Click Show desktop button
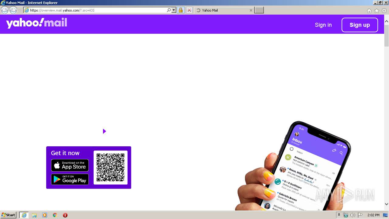The width and height of the screenshot is (389, 219). click(386, 215)
